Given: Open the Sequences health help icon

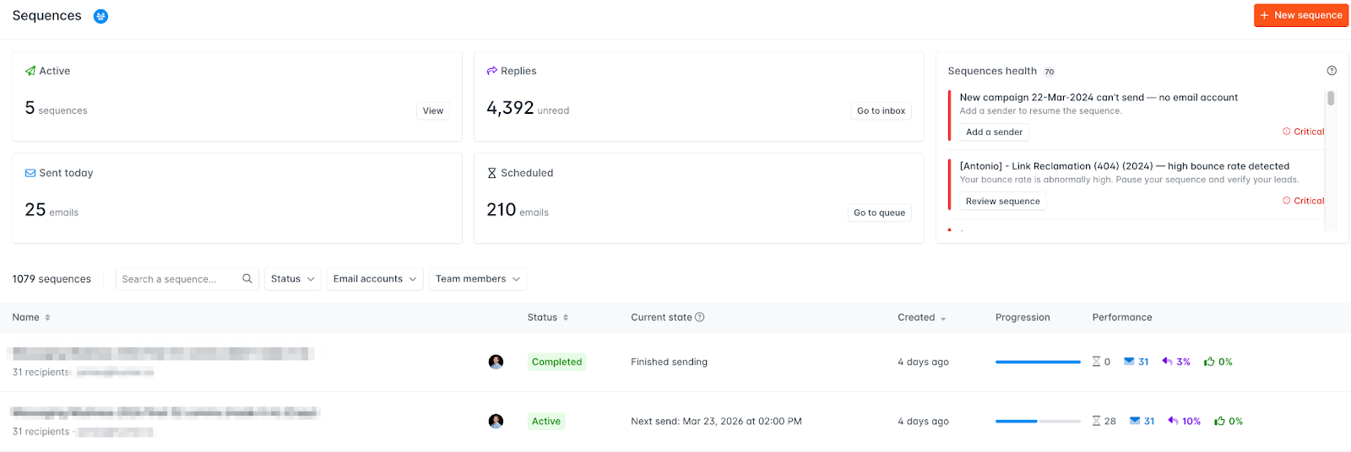Looking at the screenshot, I should tap(1332, 71).
